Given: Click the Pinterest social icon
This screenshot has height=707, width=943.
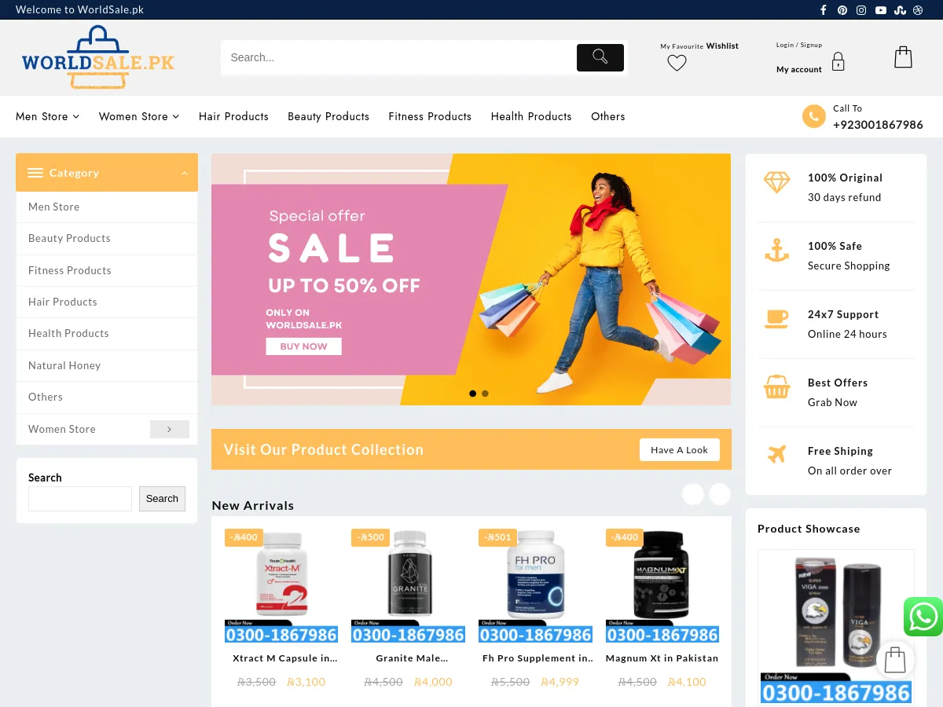Looking at the screenshot, I should (x=842, y=9).
